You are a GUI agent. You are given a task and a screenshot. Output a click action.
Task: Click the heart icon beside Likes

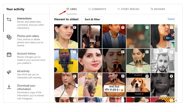pos(68,9)
